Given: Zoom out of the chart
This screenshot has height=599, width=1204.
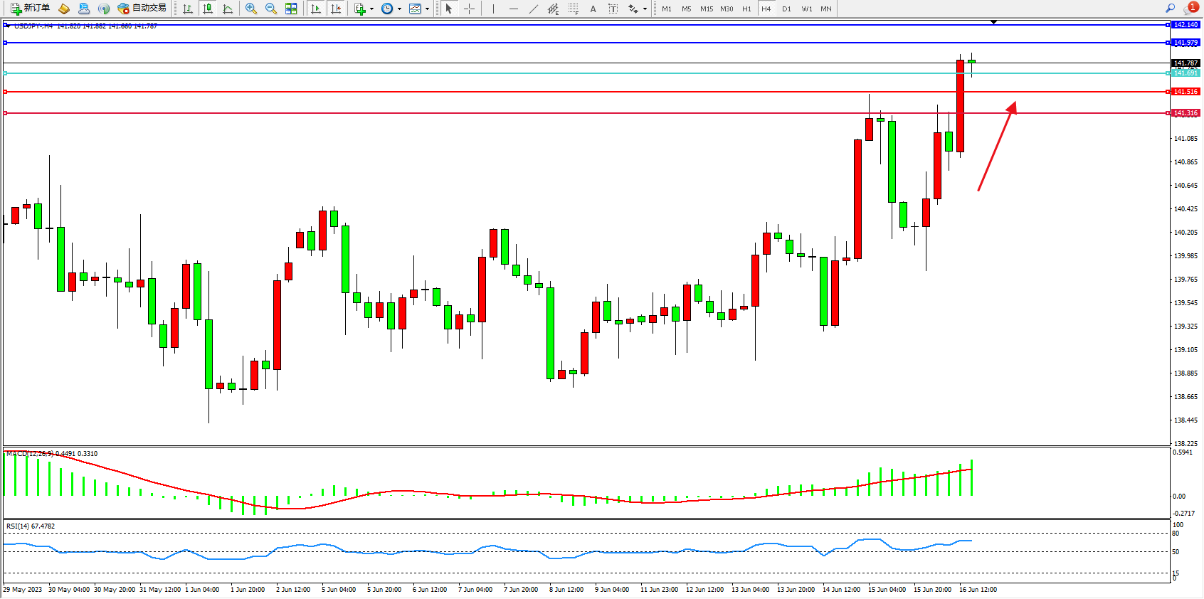Looking at the screenshot, I should coord(271,9).
